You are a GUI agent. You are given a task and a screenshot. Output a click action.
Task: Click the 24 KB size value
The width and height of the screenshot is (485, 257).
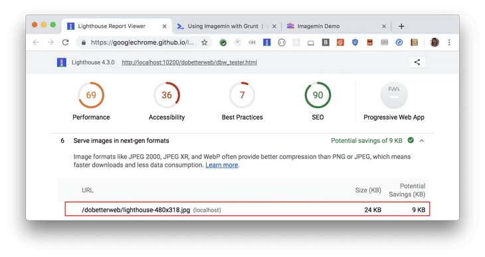pos(373,210)
